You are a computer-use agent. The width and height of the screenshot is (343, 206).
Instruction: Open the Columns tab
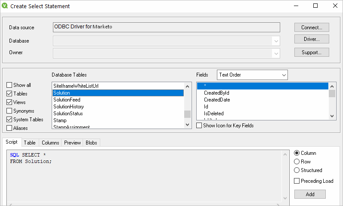(x=50, y=143)
